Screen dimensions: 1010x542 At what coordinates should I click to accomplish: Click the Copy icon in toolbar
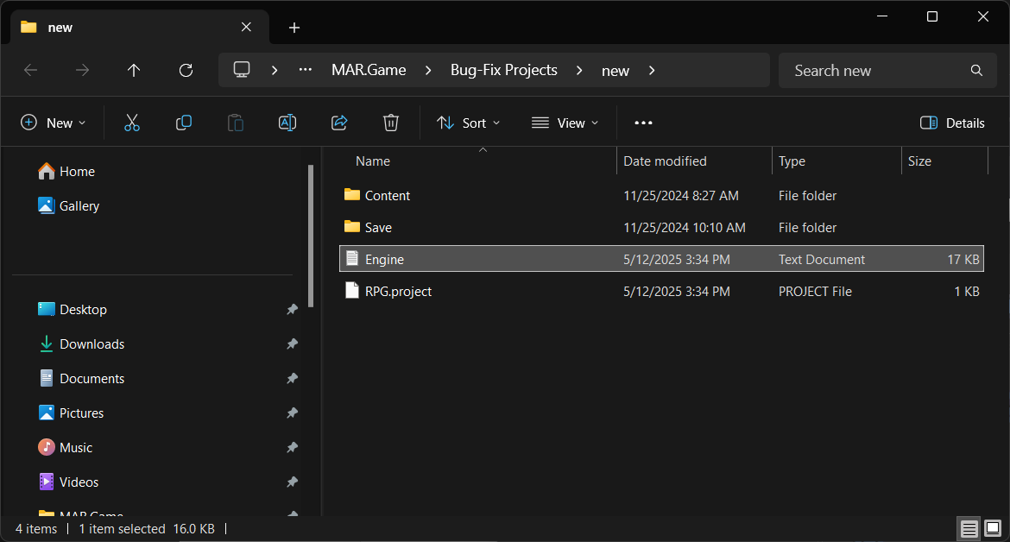point(184,123)
